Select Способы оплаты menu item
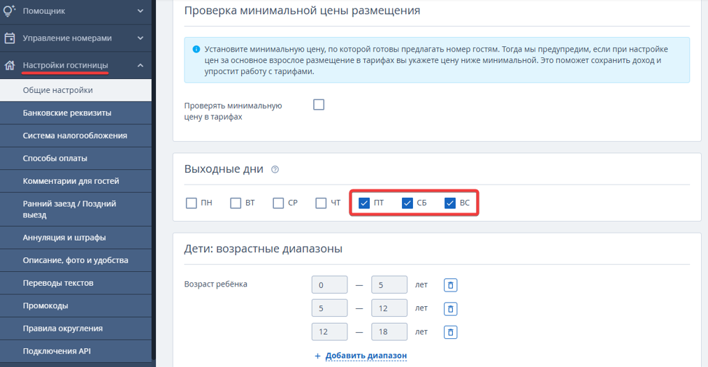This screenshot has height=367, width=708. point(76,159)
